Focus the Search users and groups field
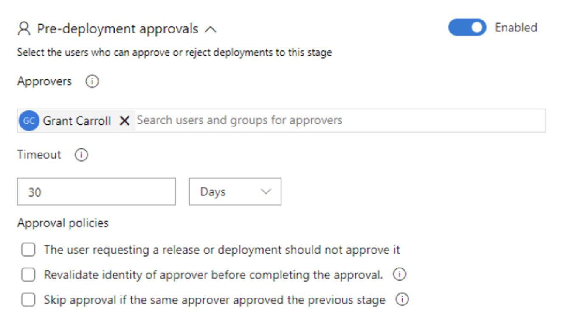563x318 pixels. point(340,120)
